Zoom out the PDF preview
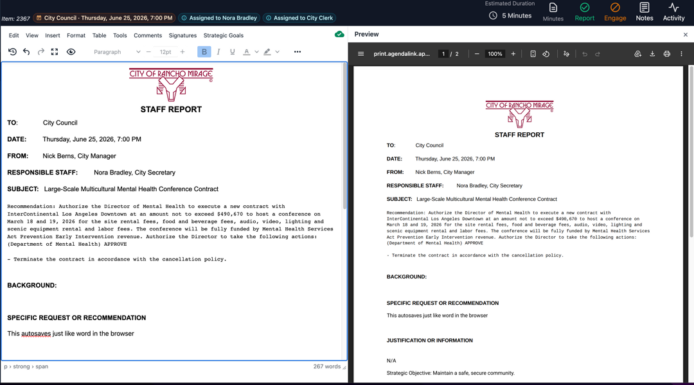The width and height of the screenshot is (694, 385). [477, 54]
